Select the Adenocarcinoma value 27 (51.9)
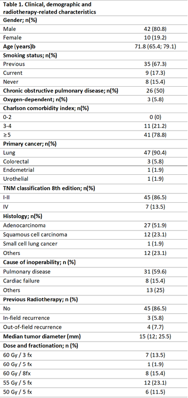Image resolution: width=188 pixels, height=398 pixels. pyautogui.click(x=154, y=225)
